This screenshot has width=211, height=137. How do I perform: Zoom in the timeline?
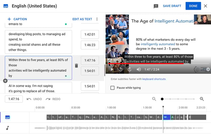click(x=202, y=99)
